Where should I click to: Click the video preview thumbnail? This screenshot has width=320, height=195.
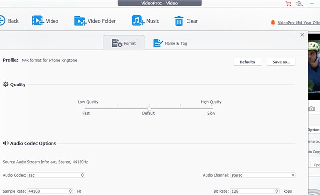click(x=314, y=67)
